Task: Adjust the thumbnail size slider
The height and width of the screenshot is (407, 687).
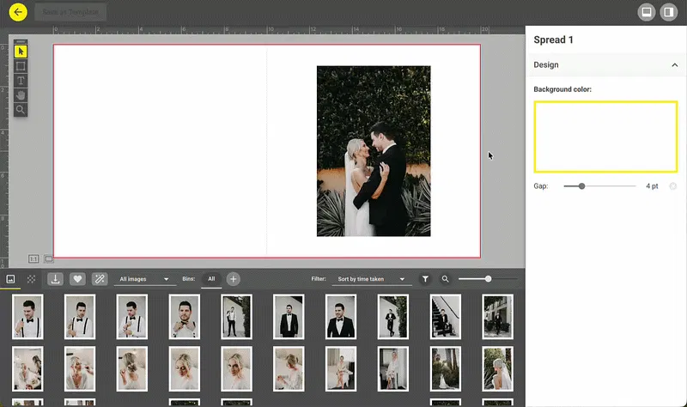Action: click(x=488, y=279)
